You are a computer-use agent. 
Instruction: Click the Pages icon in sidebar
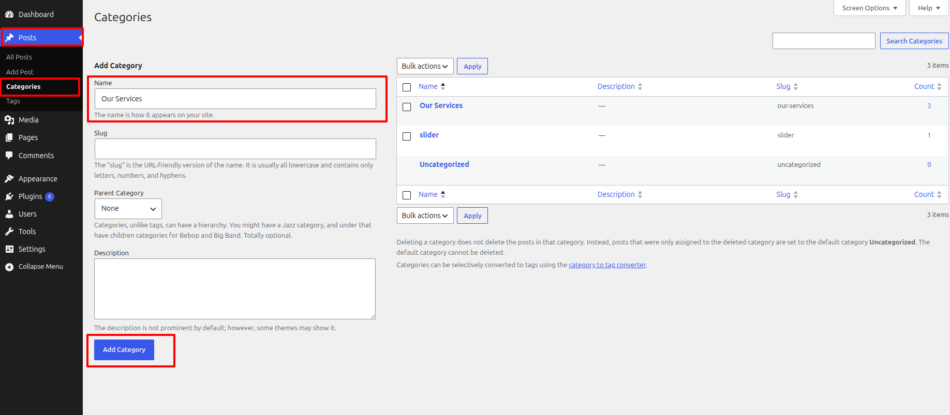[9, 137]
